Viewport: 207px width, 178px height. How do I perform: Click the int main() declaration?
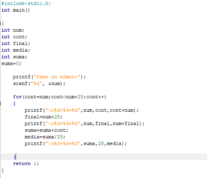tap(16, 10)
